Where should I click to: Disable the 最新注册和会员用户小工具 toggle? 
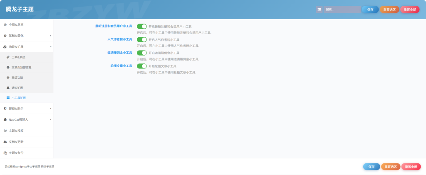(142, 26)
